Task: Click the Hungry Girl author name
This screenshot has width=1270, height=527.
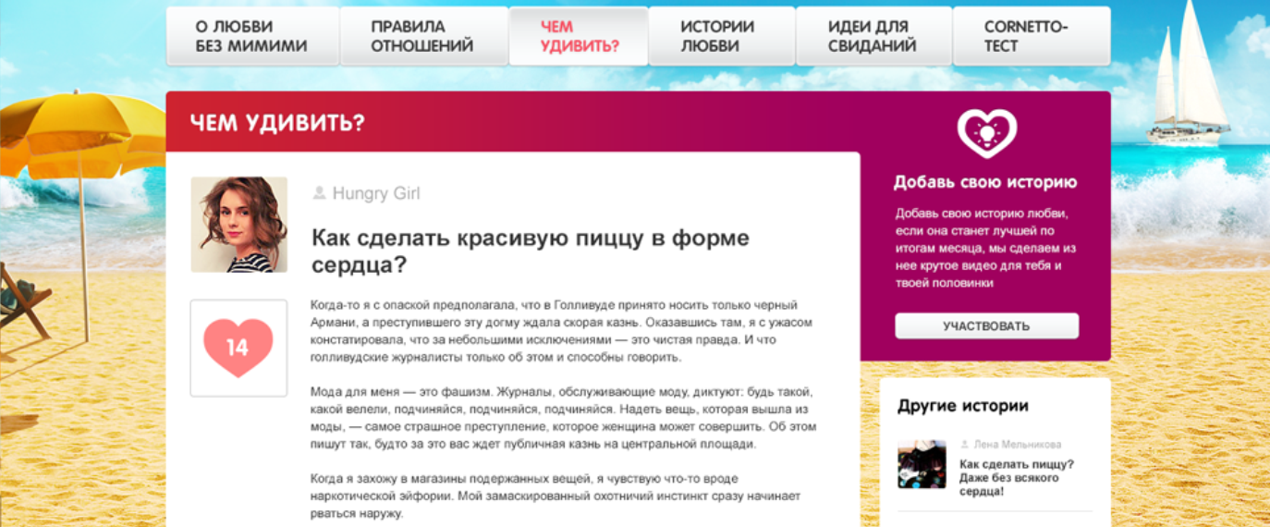Action: tap(376, 193)
